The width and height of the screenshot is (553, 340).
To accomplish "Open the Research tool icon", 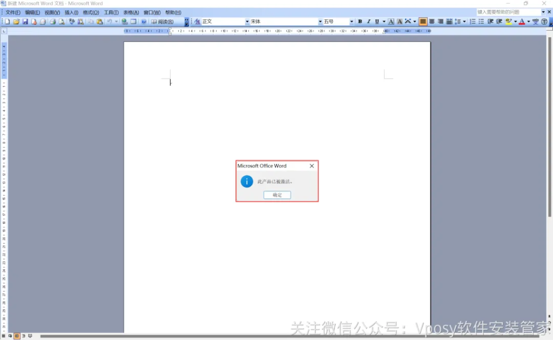I will tap(80, 22).
